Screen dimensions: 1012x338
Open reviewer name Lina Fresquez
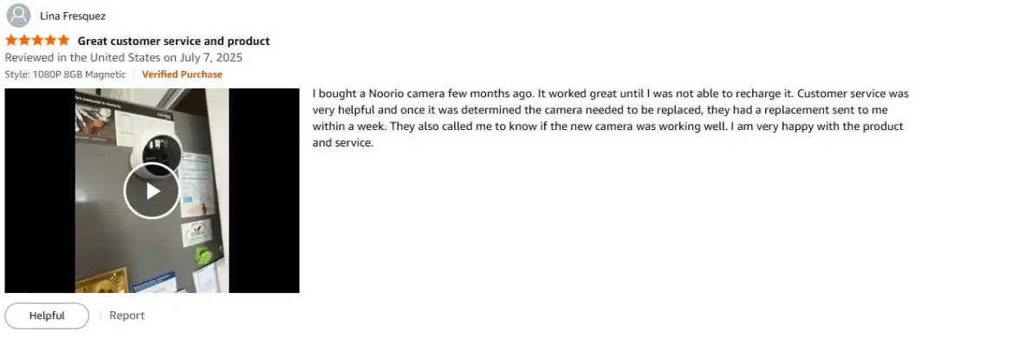click(73, 16)
